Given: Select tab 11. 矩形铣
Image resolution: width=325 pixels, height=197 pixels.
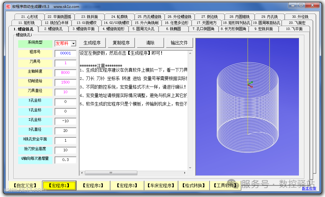Looking at the screenshot, I should [27, 23].
